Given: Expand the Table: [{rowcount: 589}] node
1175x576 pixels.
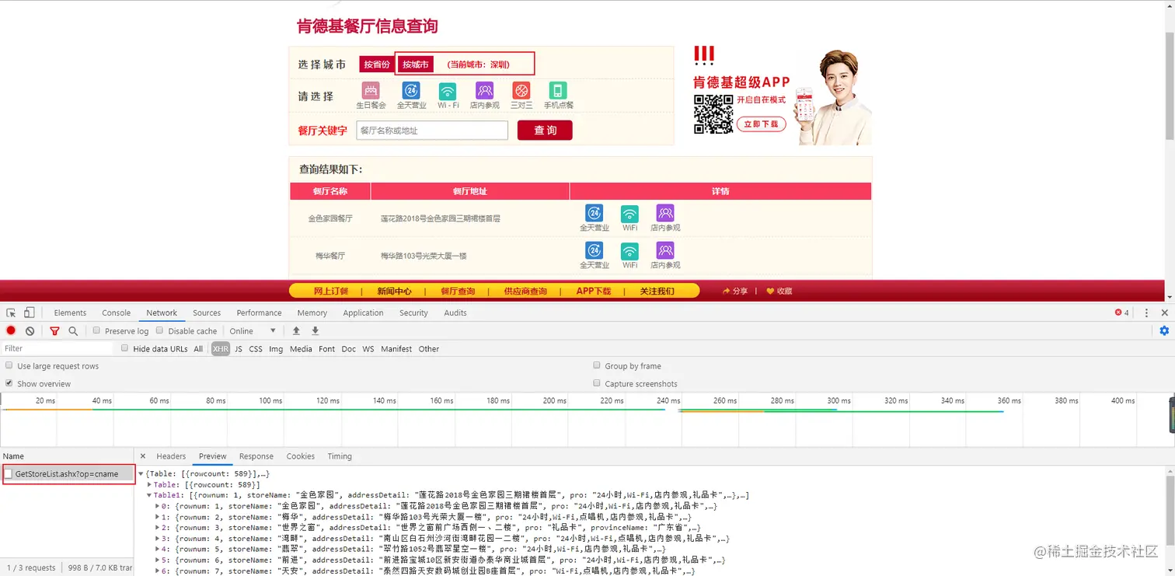Looking at the screenshot, I should (149, 484).
